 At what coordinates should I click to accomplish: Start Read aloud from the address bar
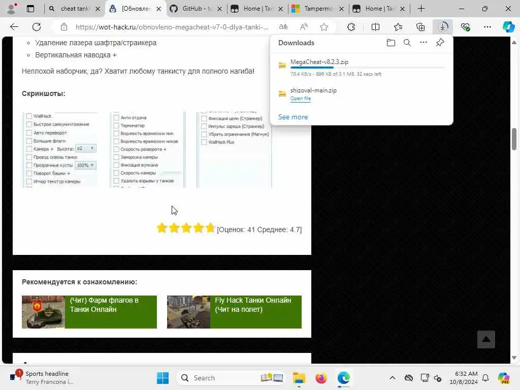point(304,27)
